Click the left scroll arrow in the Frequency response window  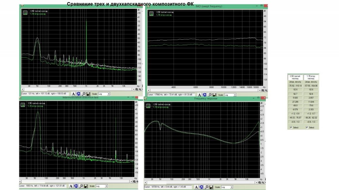tap(145, 183)
